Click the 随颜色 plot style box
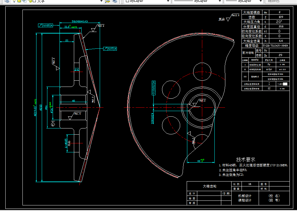This screenshot has height=211, width=297. pos(280,1)
